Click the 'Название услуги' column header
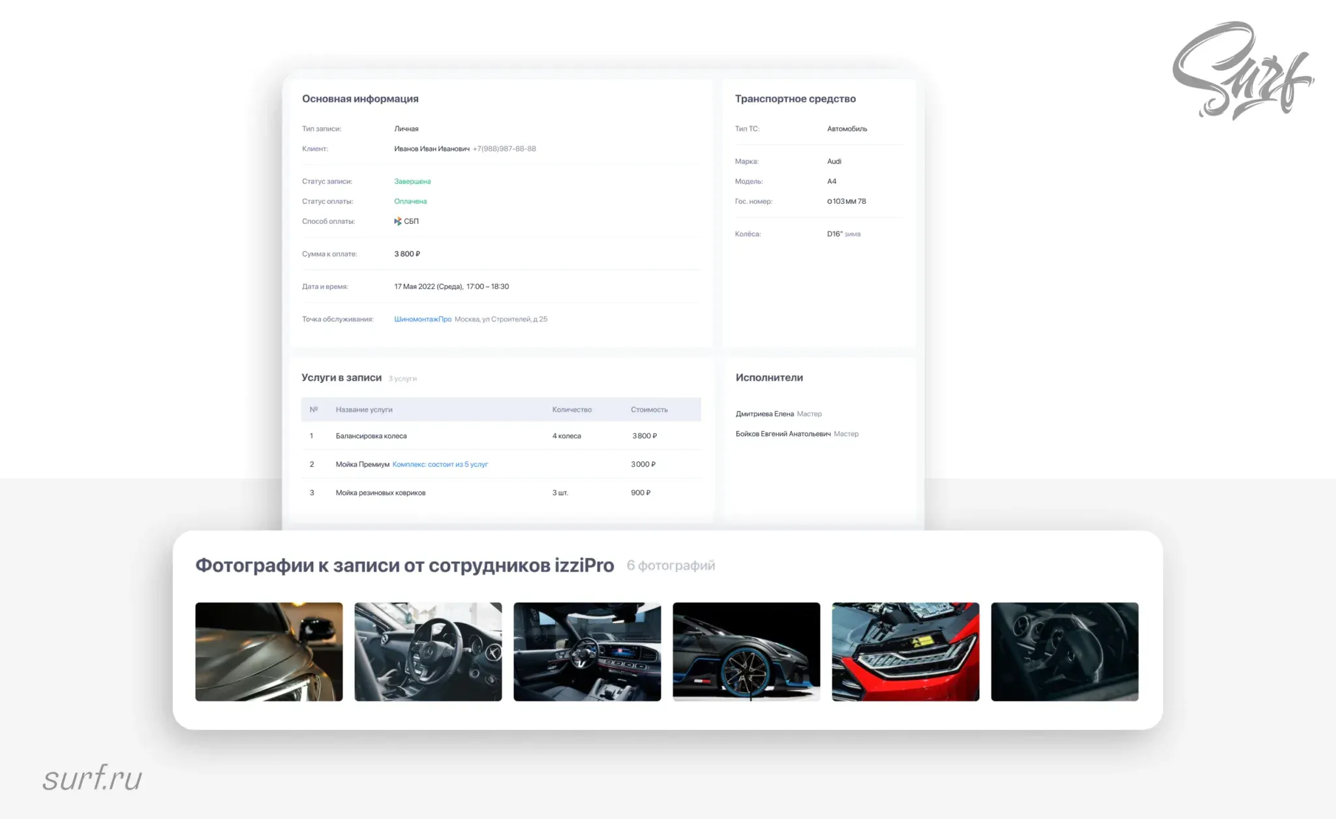The height and width of the screenshot is (819, 1336). pyautogui.click(x=364, y=410)
